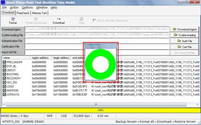
Task: Open the Action menu
Action: click(x=14, y=8)
